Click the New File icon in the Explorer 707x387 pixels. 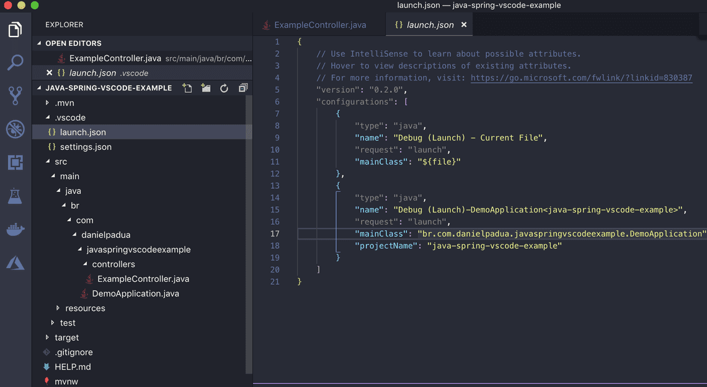[x=187, y=88]
